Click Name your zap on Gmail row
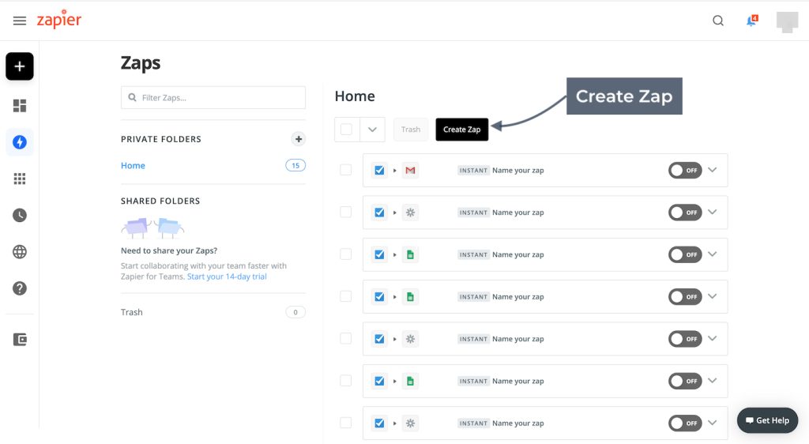The height and width of the screenshot is (444, 809). pyautogui.click(x=518, y=170)
